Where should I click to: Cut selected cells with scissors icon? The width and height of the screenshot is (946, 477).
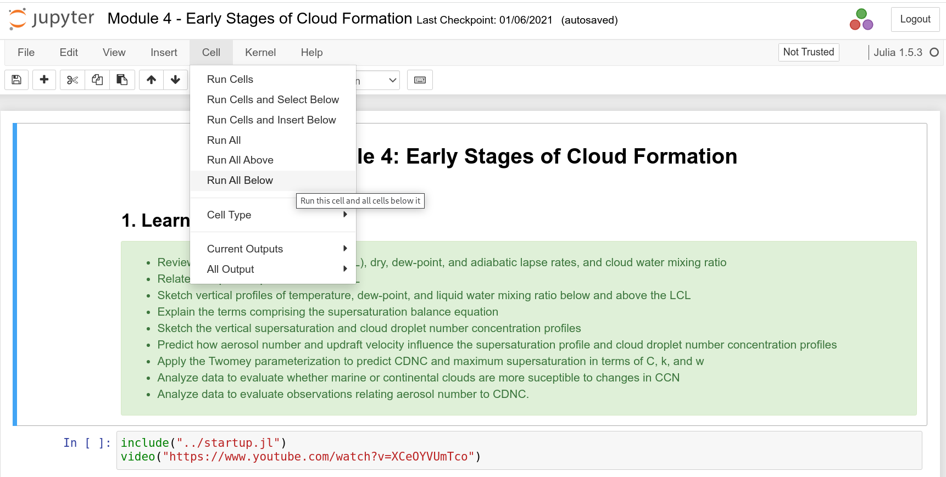tap(72, 80)
